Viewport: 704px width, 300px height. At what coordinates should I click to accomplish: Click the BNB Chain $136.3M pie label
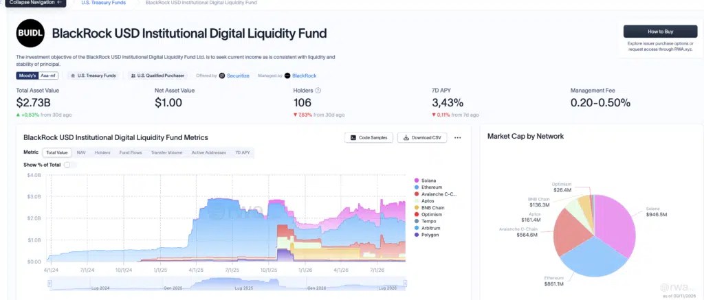pyautogui.click(x=539, y=202)
